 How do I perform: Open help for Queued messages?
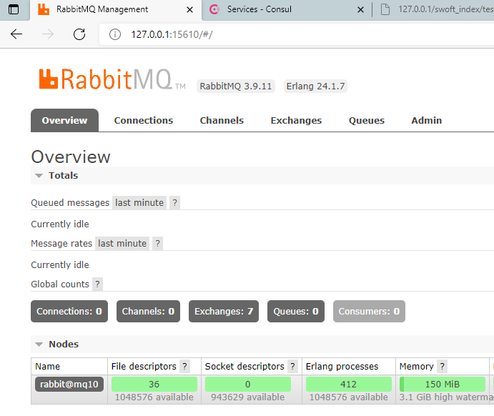174,202
